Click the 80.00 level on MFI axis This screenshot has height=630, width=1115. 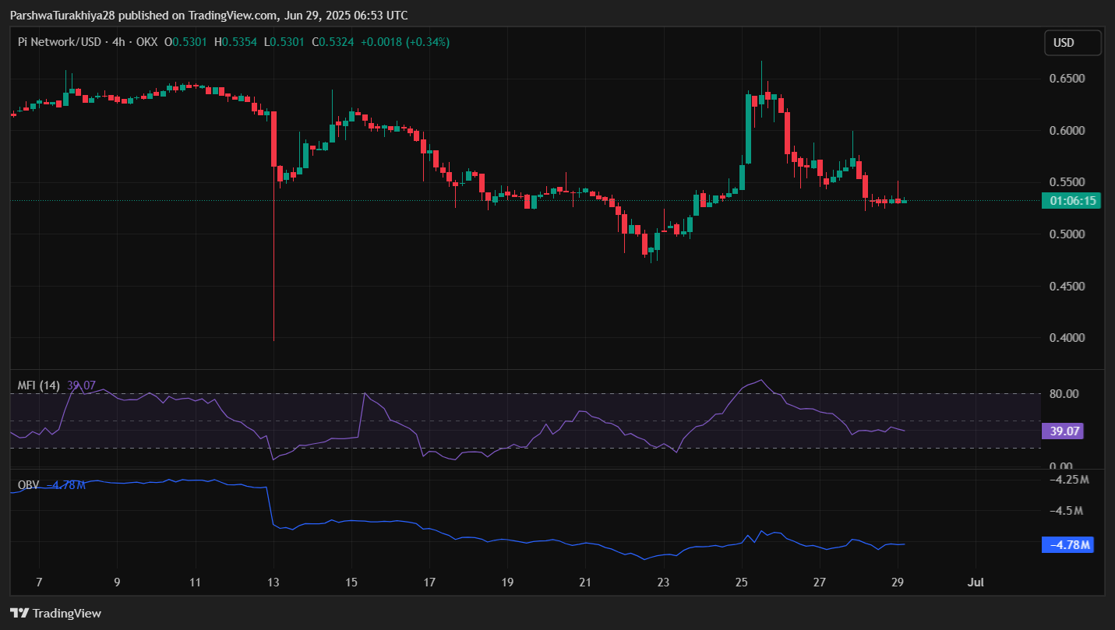(x=1064, y=394)
